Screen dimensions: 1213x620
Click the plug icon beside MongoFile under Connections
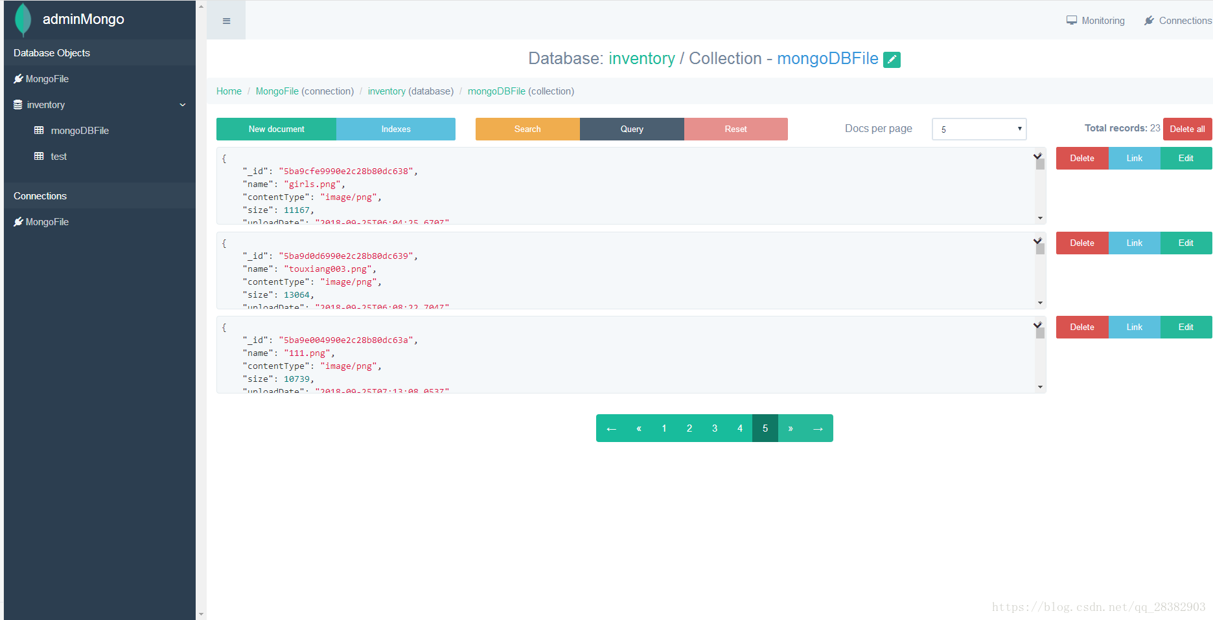pyautogui.click(x=18, y=222)
